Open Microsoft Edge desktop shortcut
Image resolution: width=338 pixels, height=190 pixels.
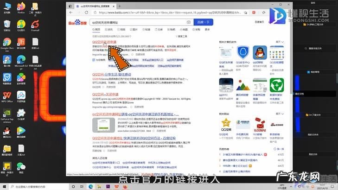(21, 61)
